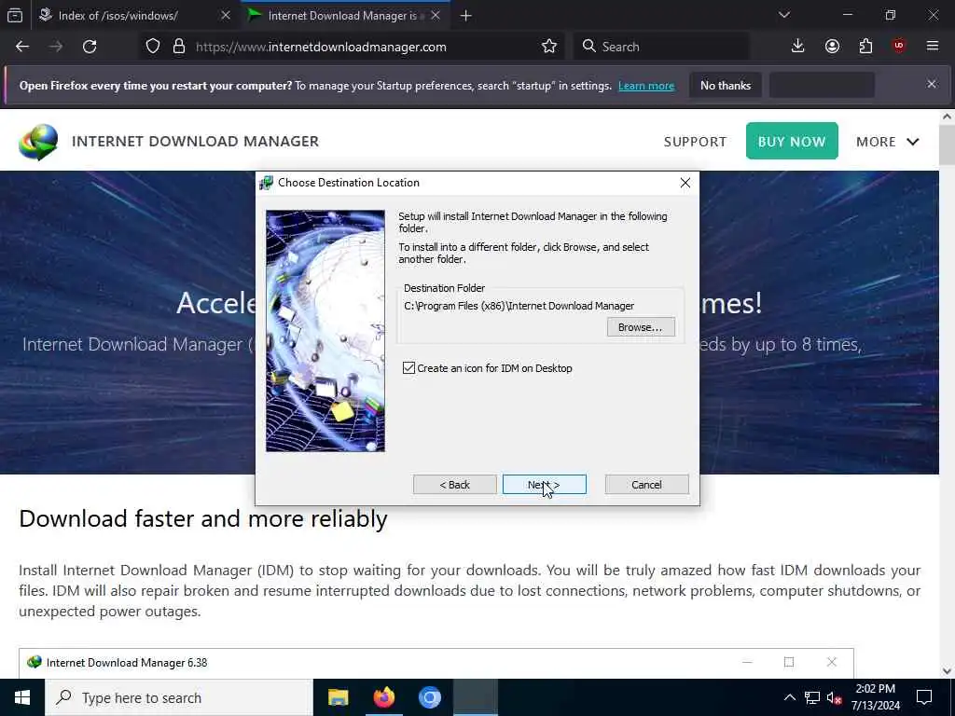Close the startup notification bar
955x716 pixels.
(x=932, y=84)
